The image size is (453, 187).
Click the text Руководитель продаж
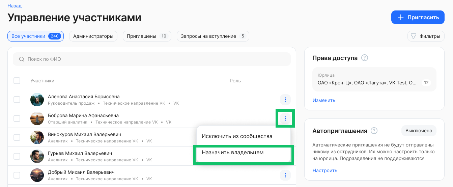pos(71,103)
